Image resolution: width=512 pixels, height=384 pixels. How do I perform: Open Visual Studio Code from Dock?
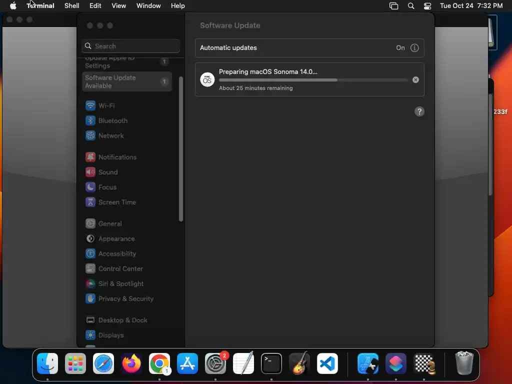327,363
